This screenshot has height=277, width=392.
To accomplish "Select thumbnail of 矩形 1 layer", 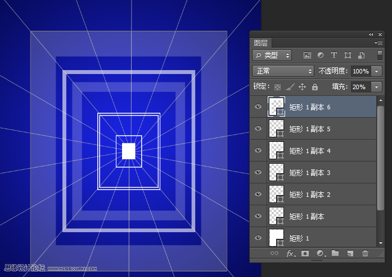I will click(x=276, y=238).
